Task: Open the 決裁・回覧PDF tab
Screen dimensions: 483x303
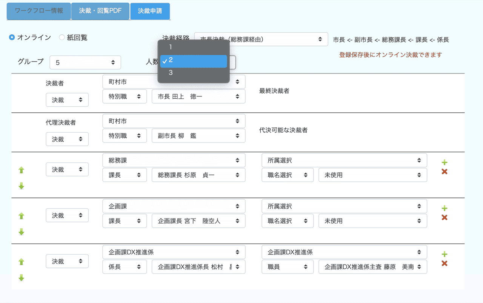Action: (100, 11)
